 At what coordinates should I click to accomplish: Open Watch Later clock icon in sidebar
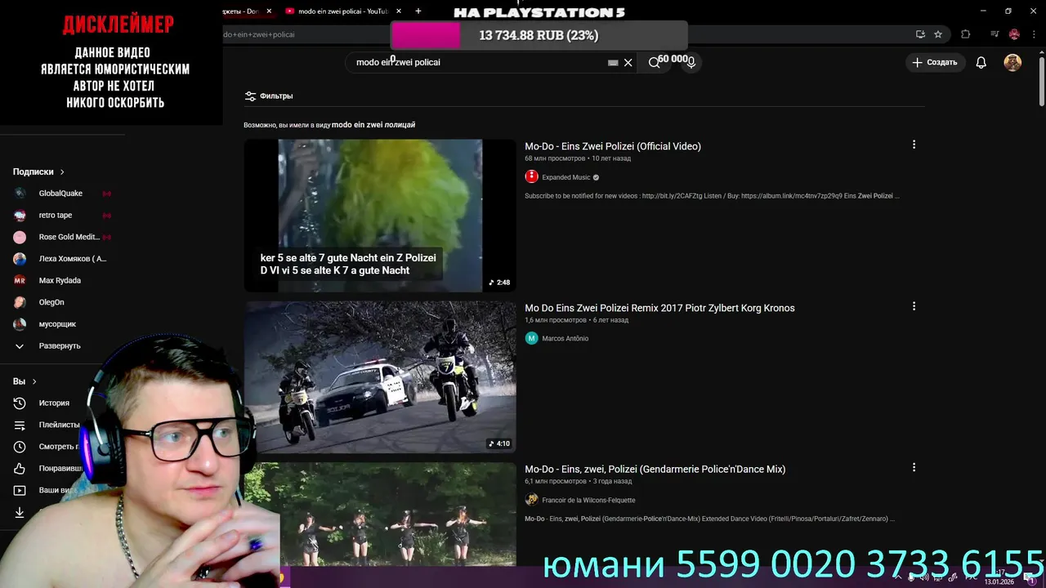pyautogui.click(x=20, y=447)
